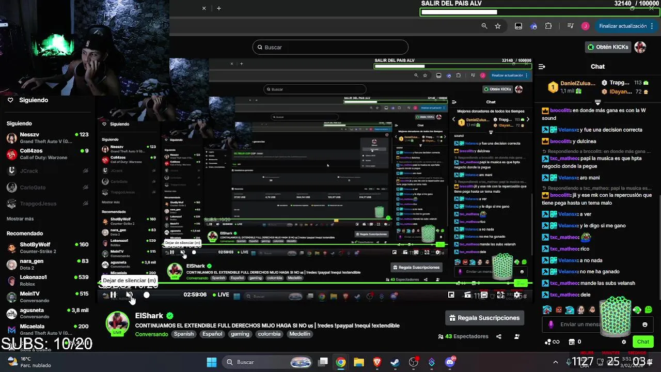Image resolution: width=661 pixels, height=372 pixels.
Task: Launch Brave from the taskbar
Action: click(377, 362)
